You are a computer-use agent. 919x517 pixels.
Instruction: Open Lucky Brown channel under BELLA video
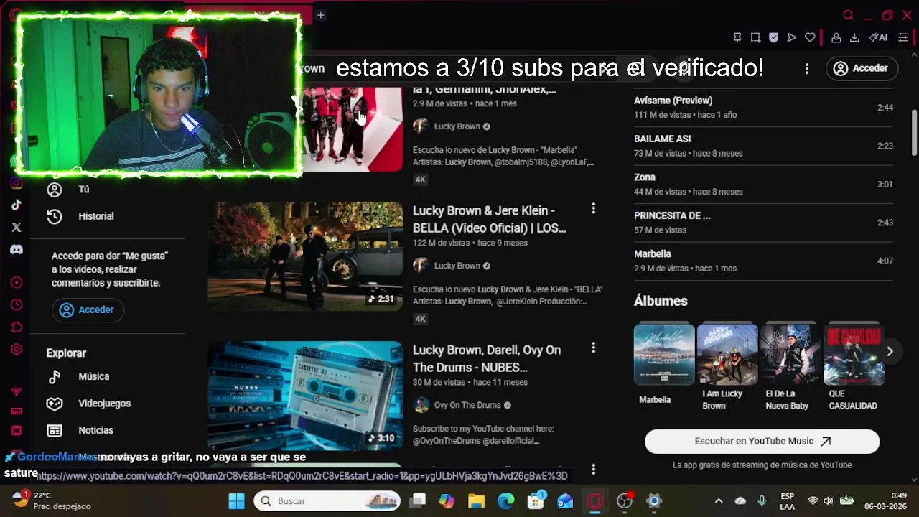click(x=457, y=266)
